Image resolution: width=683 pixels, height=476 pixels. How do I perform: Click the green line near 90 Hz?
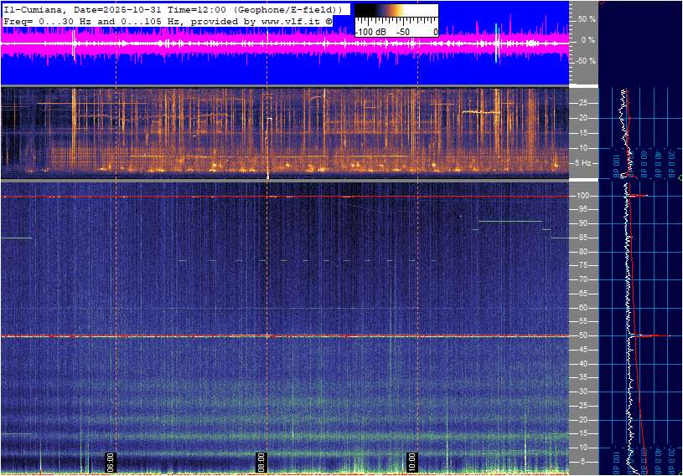pos(510,222)
